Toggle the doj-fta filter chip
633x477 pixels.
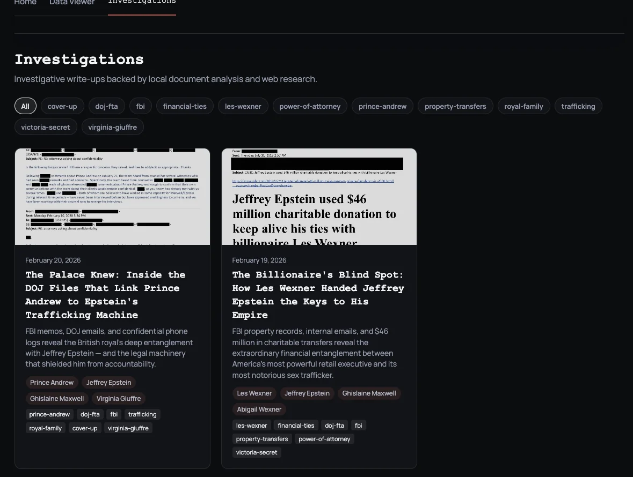(106, 106)
